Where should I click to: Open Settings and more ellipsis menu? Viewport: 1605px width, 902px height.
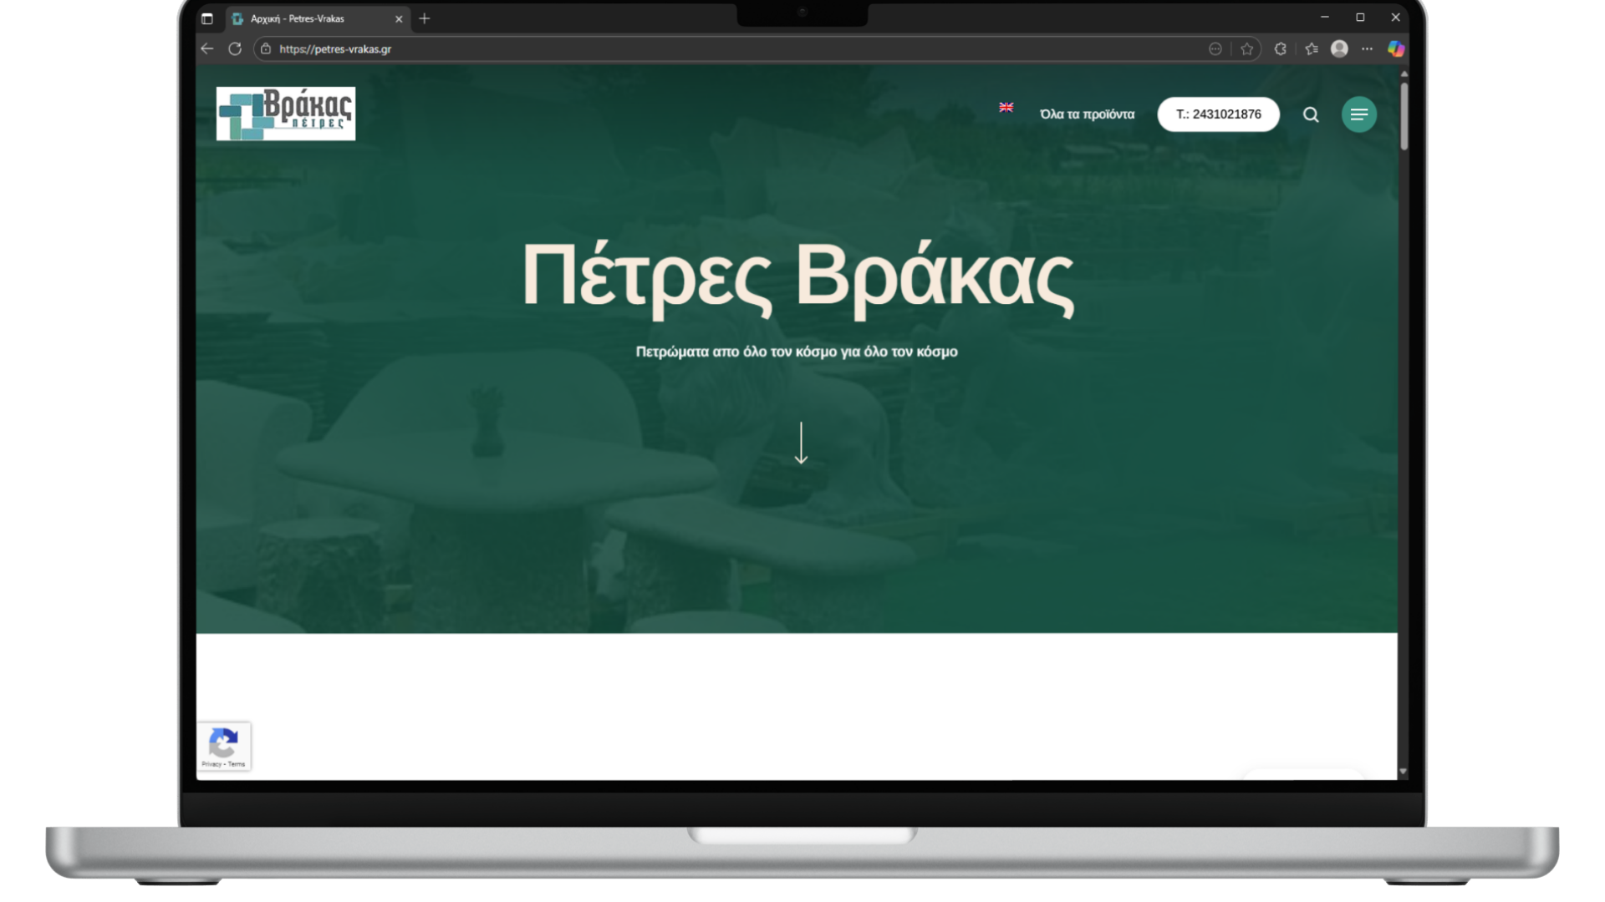pyautogui.click(x=1367, y=48)
